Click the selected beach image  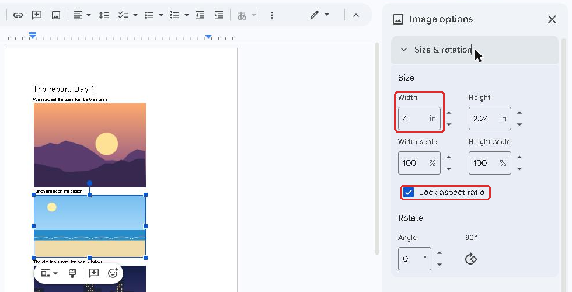(90, 227)
